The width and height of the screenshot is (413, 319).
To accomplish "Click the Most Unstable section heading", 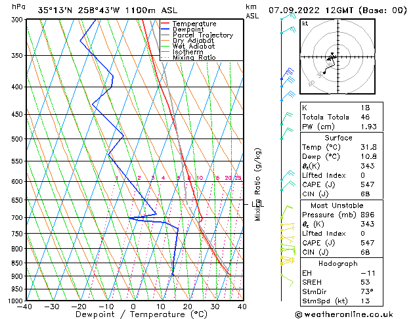I will 337,205.
